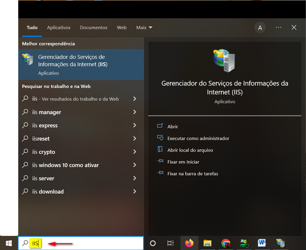This screenshot has height=250, width=306.
Task: Open Microsoft Word from the taskbar
Action: pyautogui.click(x=262, y=243)
